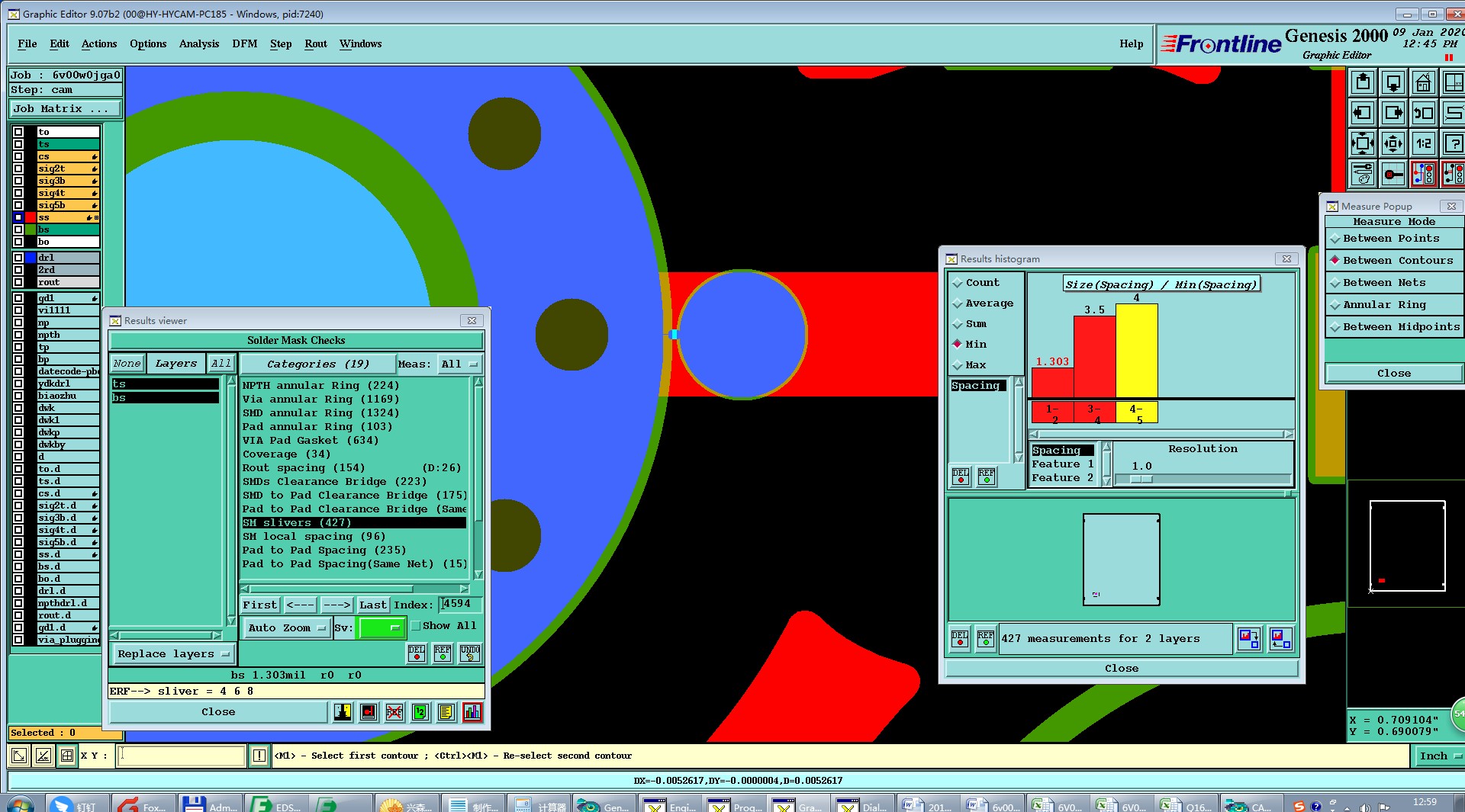This screenshot has height=812, width=1465.
Task: Open the Job Matrix button menu
Action: click(65, 109)
